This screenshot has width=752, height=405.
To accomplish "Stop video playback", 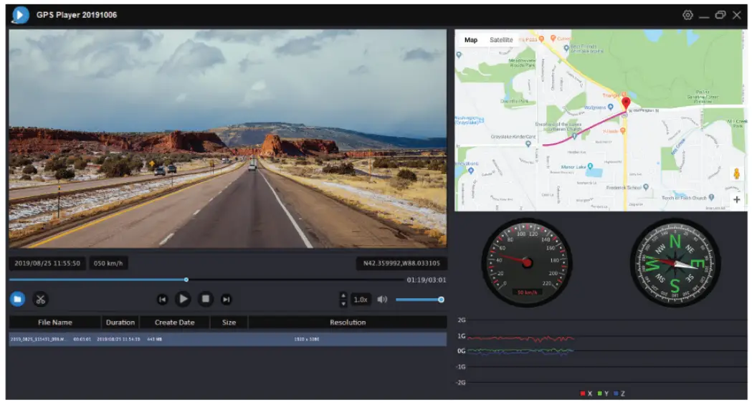I will pyautogui.click(x=205, y=299).
